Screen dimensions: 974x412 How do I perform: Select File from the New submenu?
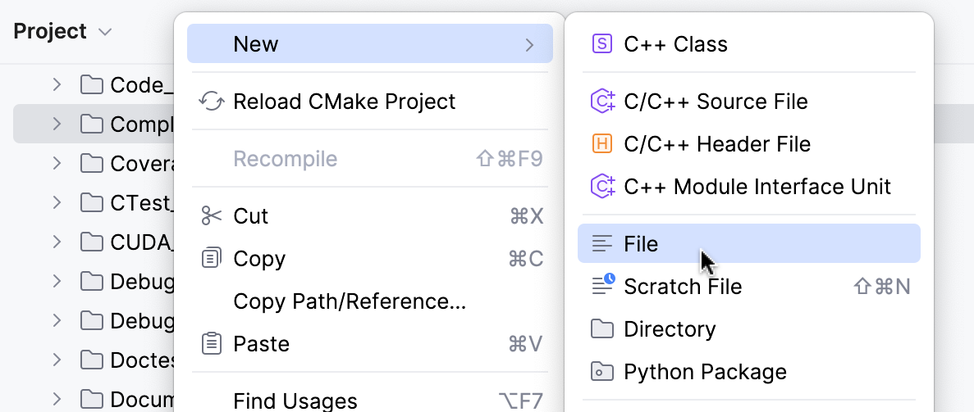[641, 244]
